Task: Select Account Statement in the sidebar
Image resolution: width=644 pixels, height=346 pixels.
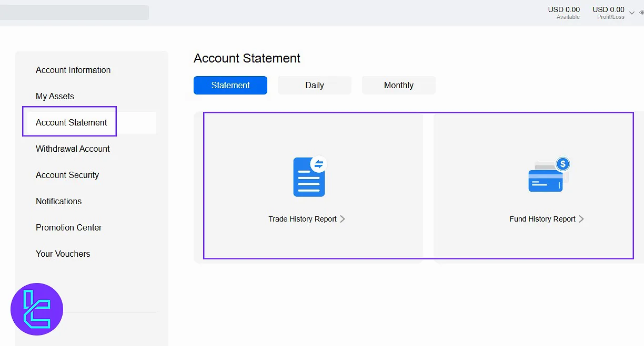Action: 72,122
